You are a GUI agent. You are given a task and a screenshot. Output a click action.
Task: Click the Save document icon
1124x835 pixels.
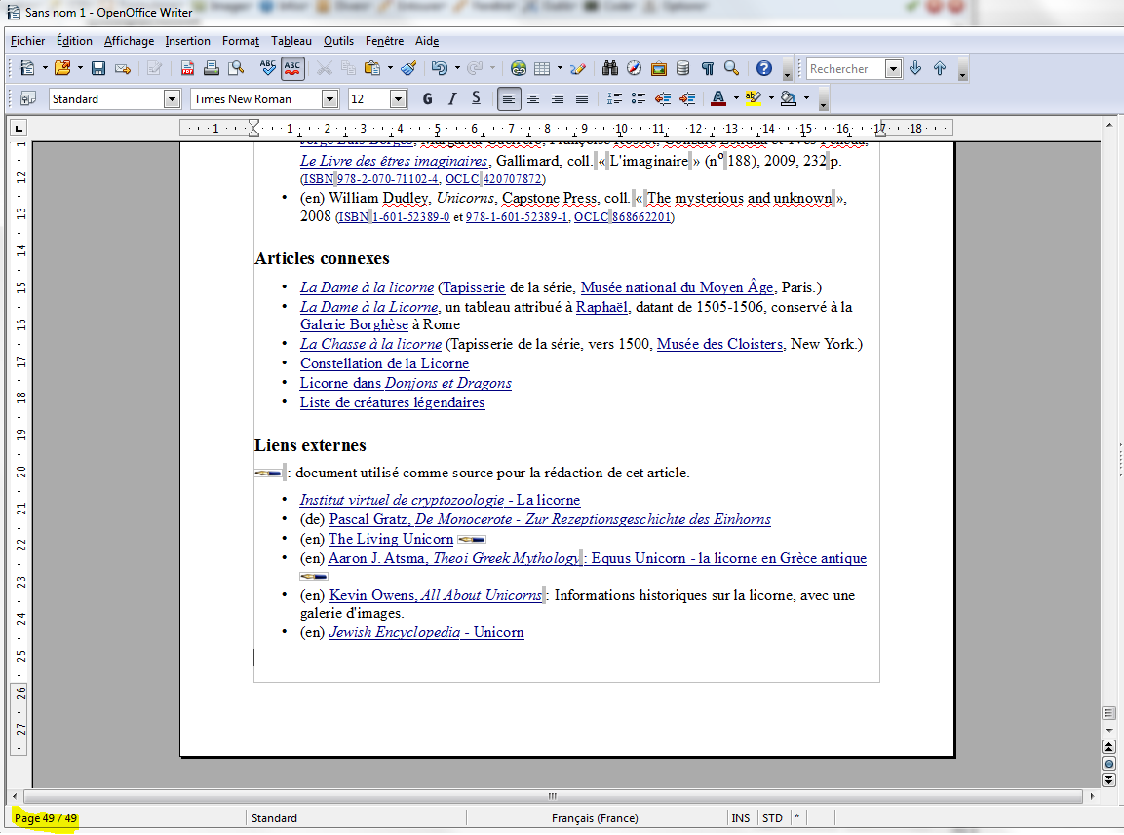point(98,68)
